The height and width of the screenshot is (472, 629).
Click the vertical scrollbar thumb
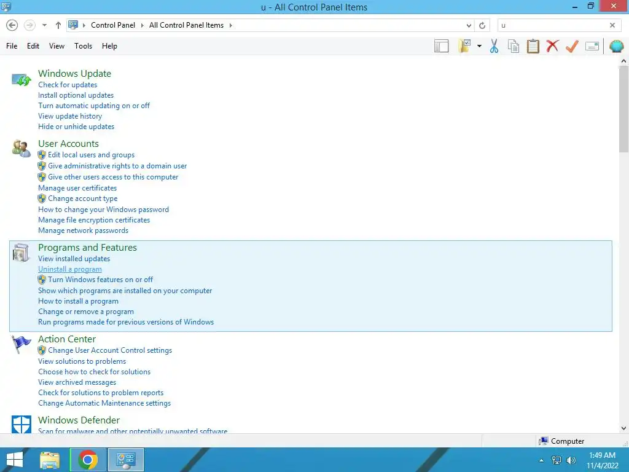click(x=623, y=109)
